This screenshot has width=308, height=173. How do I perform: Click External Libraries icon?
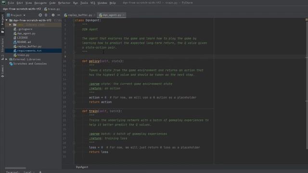[x=11, y=59]
